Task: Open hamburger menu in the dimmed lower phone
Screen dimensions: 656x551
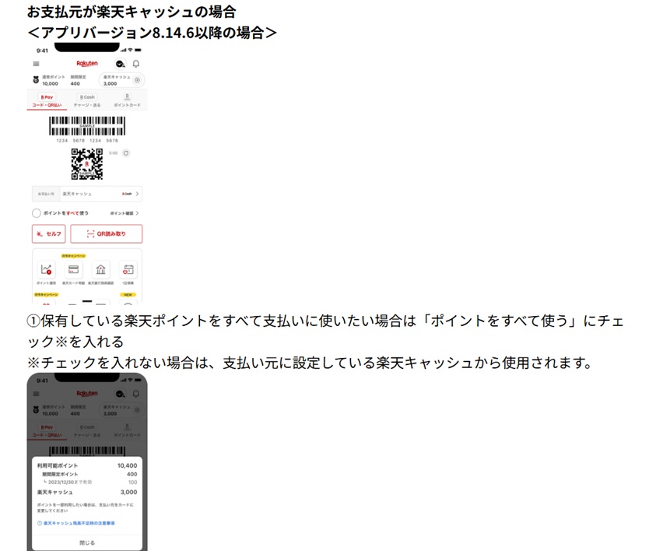Action: 37,394
